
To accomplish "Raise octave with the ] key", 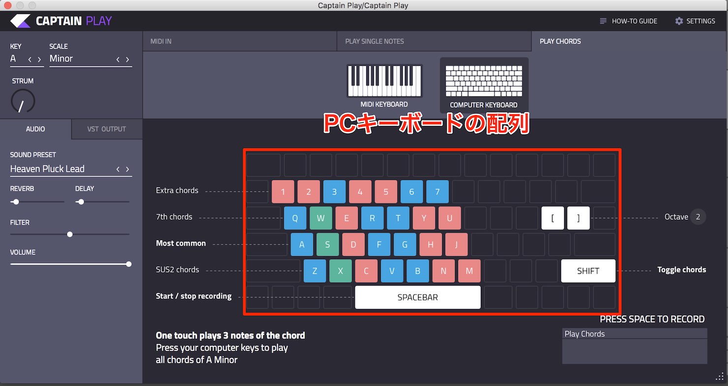I will coord(578,218).
